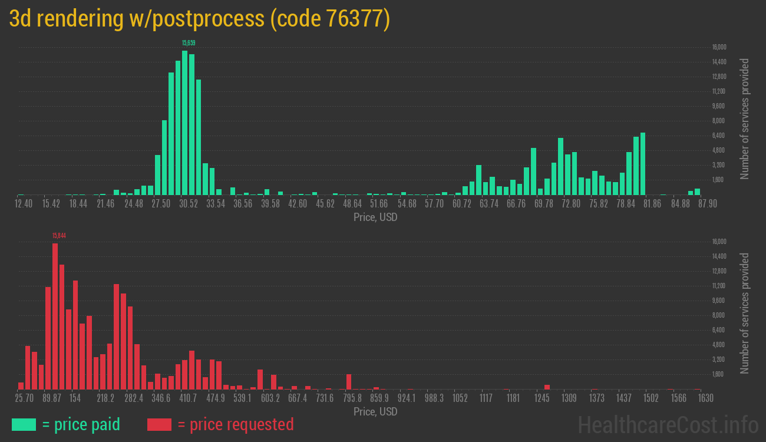Select the small red bar near 1245

pos(547,387)
